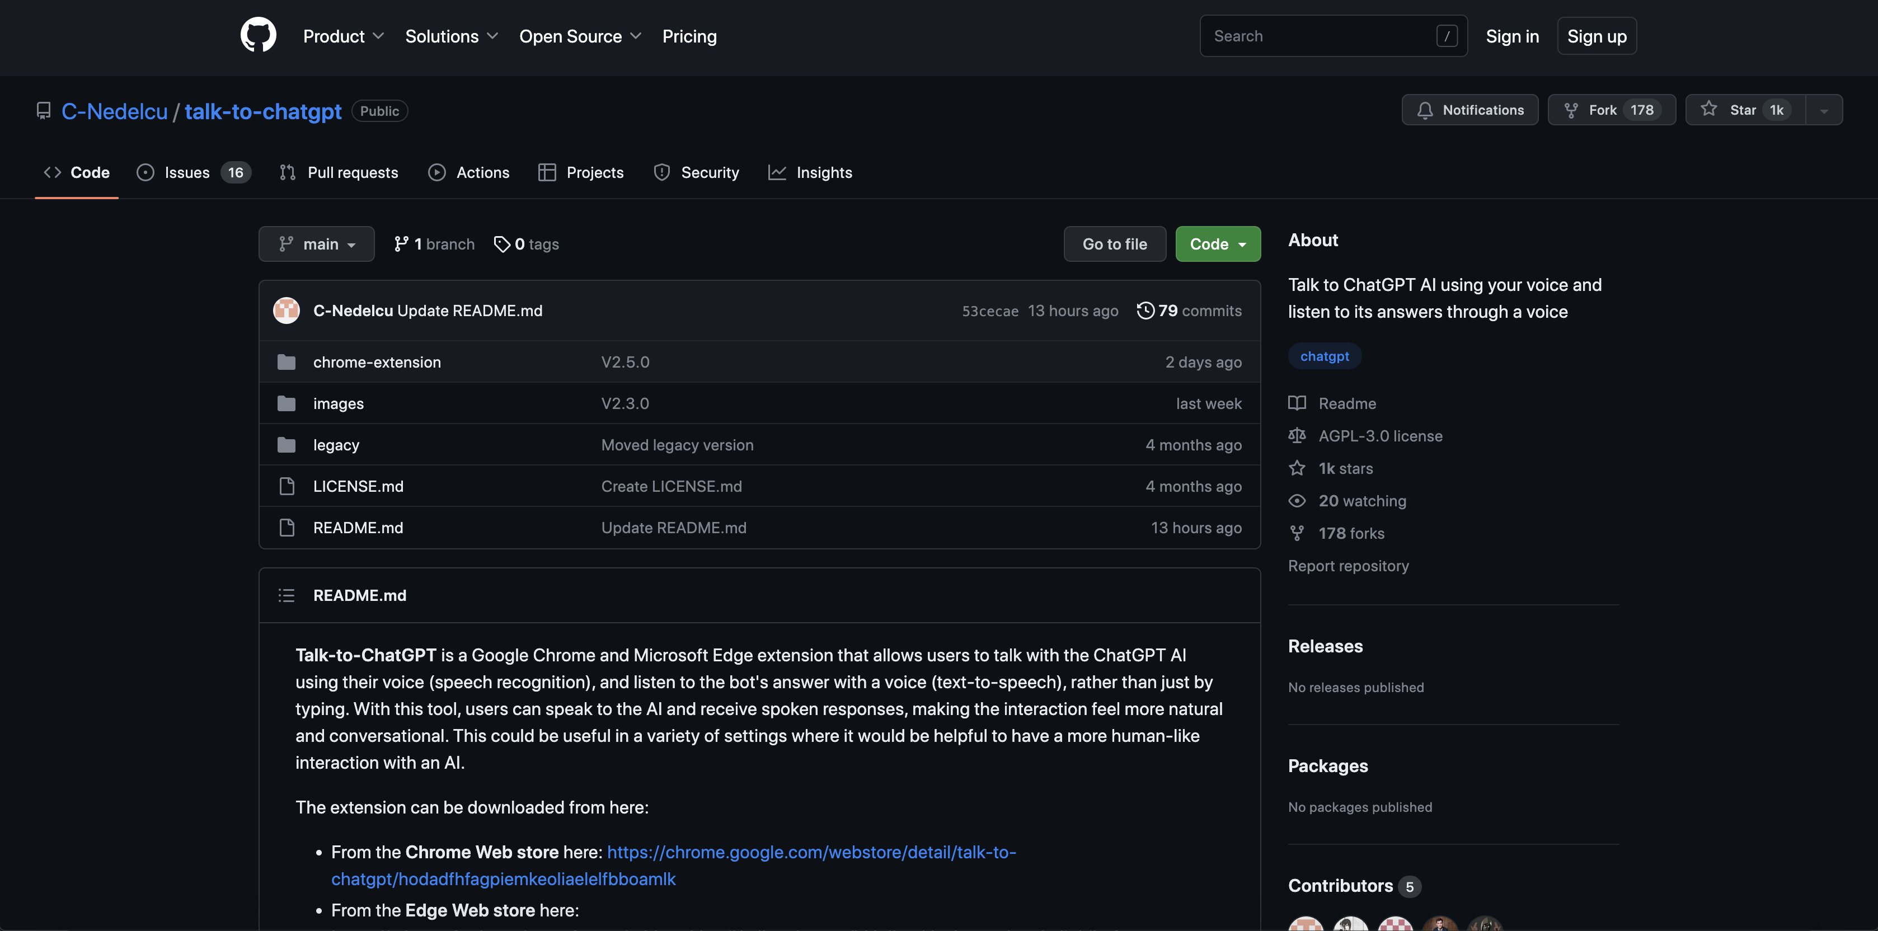Click the Sign in link
This screenshot has height=931, width=1878.
1512,36
